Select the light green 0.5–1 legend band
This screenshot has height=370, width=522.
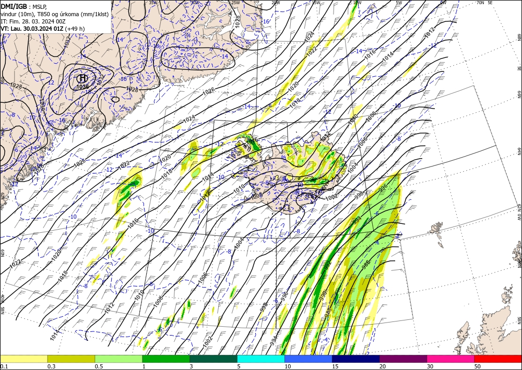click(118, 359)
